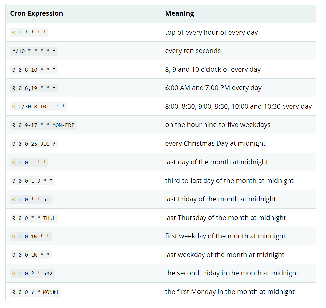The height and width of the screenshot is (308, 326).
Task: Click 'every Christmas Day at midnight' text
Action: pos(215,143)
